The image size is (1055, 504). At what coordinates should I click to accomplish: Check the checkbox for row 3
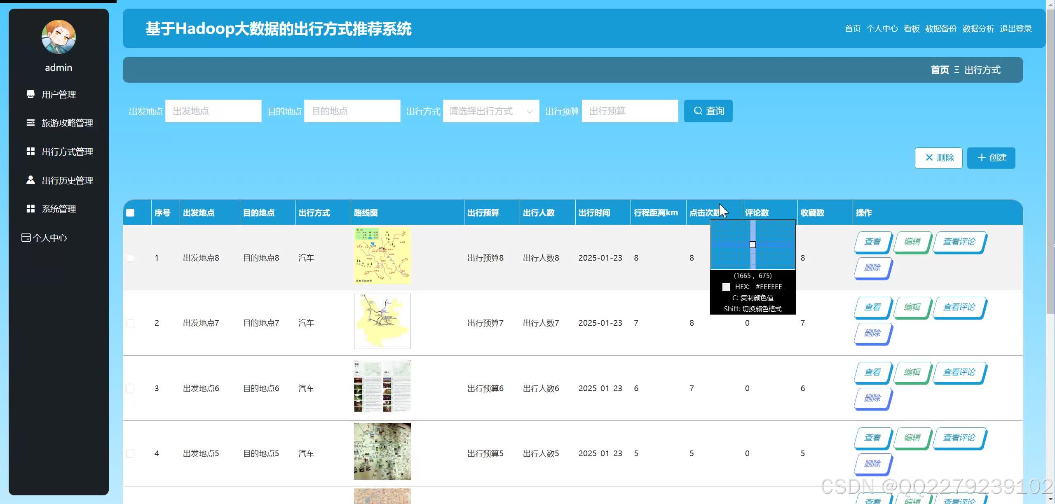point(131,388)
